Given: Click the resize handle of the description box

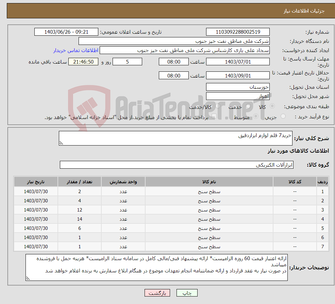Looking at the screenshot, I should (x=61, y=143).
